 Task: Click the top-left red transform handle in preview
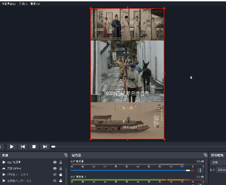click(91, 8)
